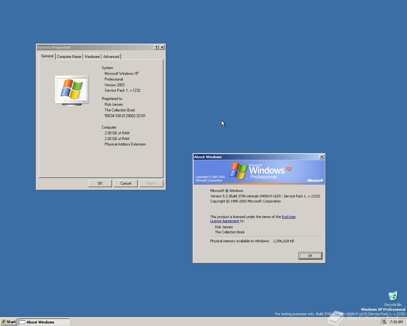The image size is (407, 326).
Task: Select the General tab
Action: [x=47, y=56]
